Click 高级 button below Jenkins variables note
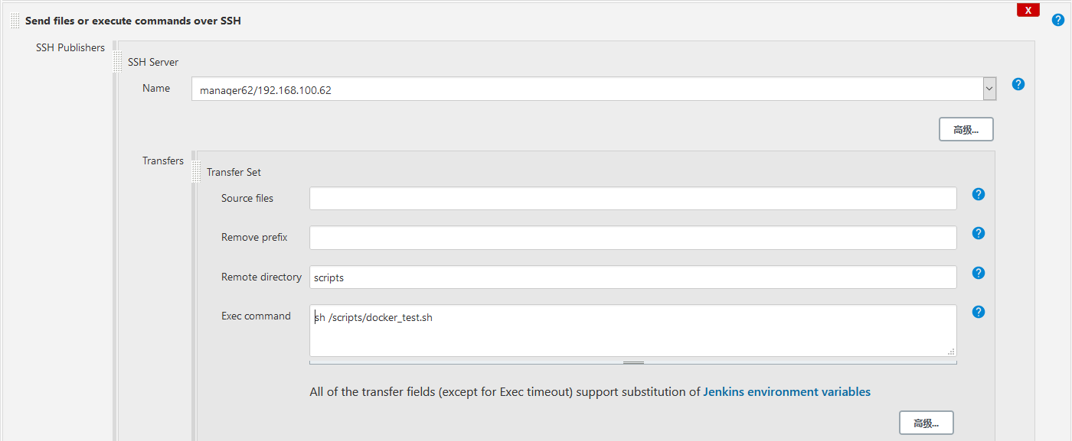This screenshot has width=1072, height=441. click(926, 423)
